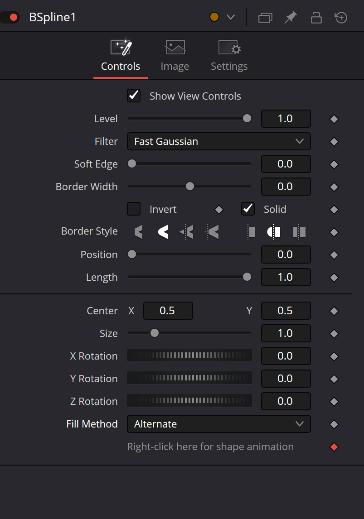This screenshot has height=519, width=364.
Task: Click the Length value field
Action: click(x=286, y=277)
